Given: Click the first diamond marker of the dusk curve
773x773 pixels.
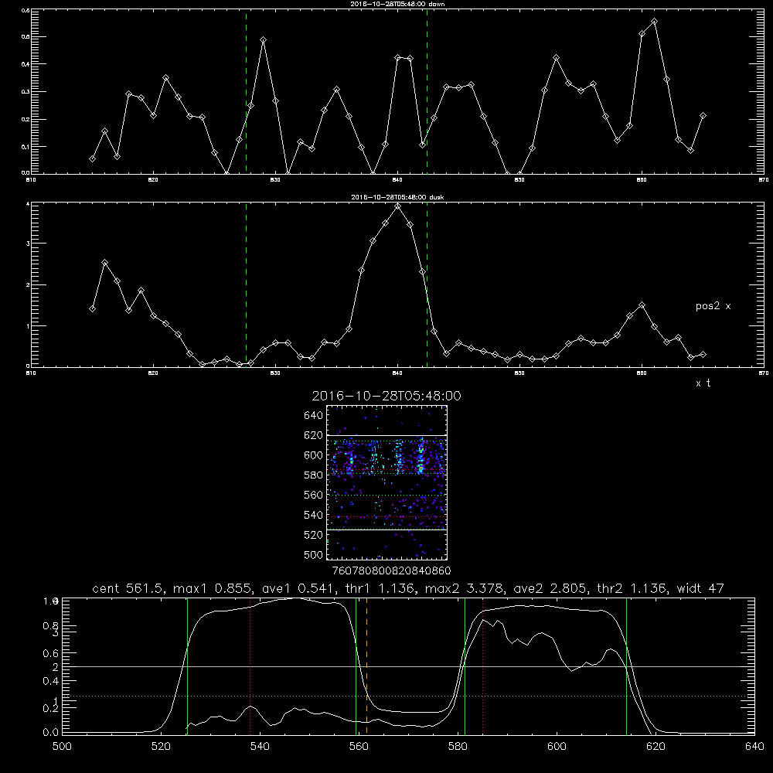Looking at the screenshot, I should tap(92, 309).
